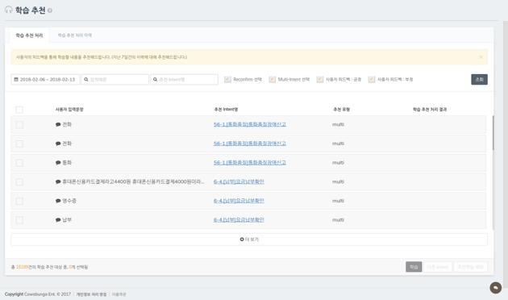Open the date range field 2018-02-06 ~ 2018-02-13
This screenshot has height=300, width=508.
tap(45, 79)
